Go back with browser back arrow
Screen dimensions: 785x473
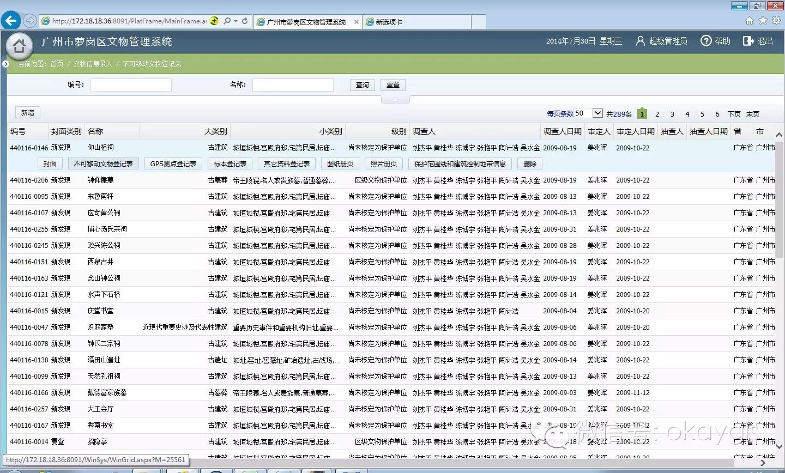point(11,21)
